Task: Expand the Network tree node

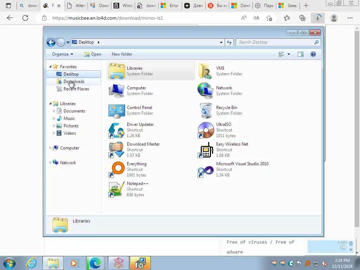Action: click(x=50, y=162)
